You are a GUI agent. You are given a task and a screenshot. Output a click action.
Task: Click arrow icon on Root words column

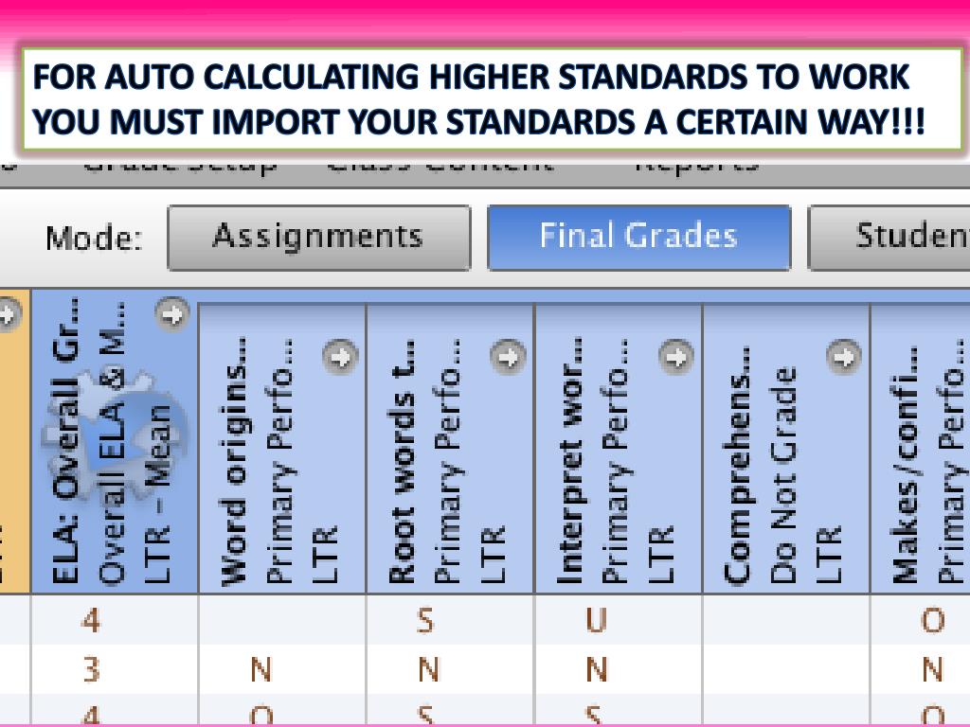coord(508,357)
